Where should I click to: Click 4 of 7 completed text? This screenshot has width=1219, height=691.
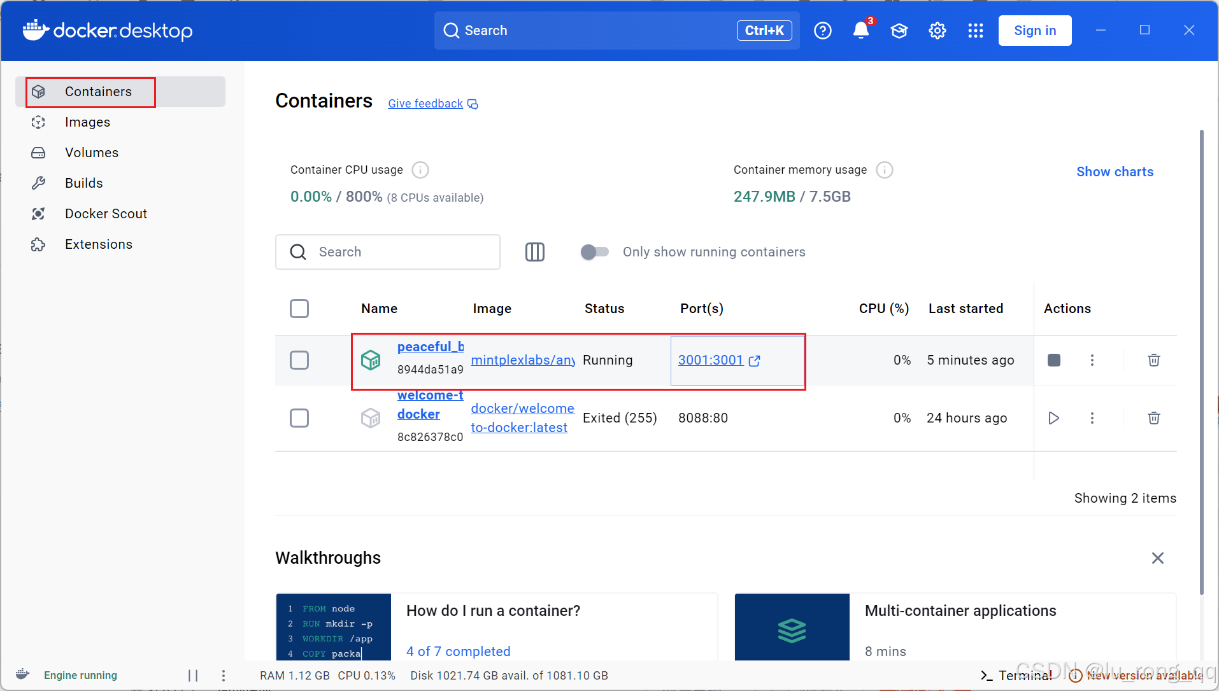click(x=459, y=652)
